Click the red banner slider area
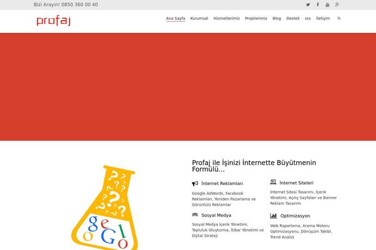The width and height of the screenshot is (376, 250). 188,87
